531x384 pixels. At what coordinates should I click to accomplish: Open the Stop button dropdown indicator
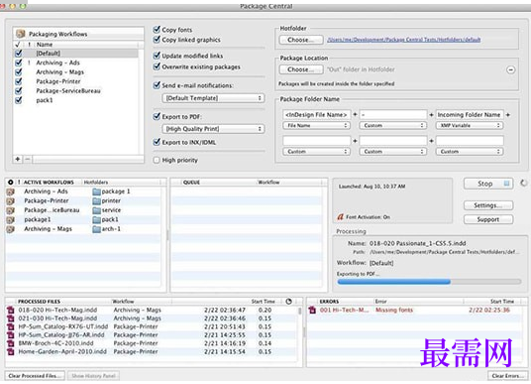(506, 184)
